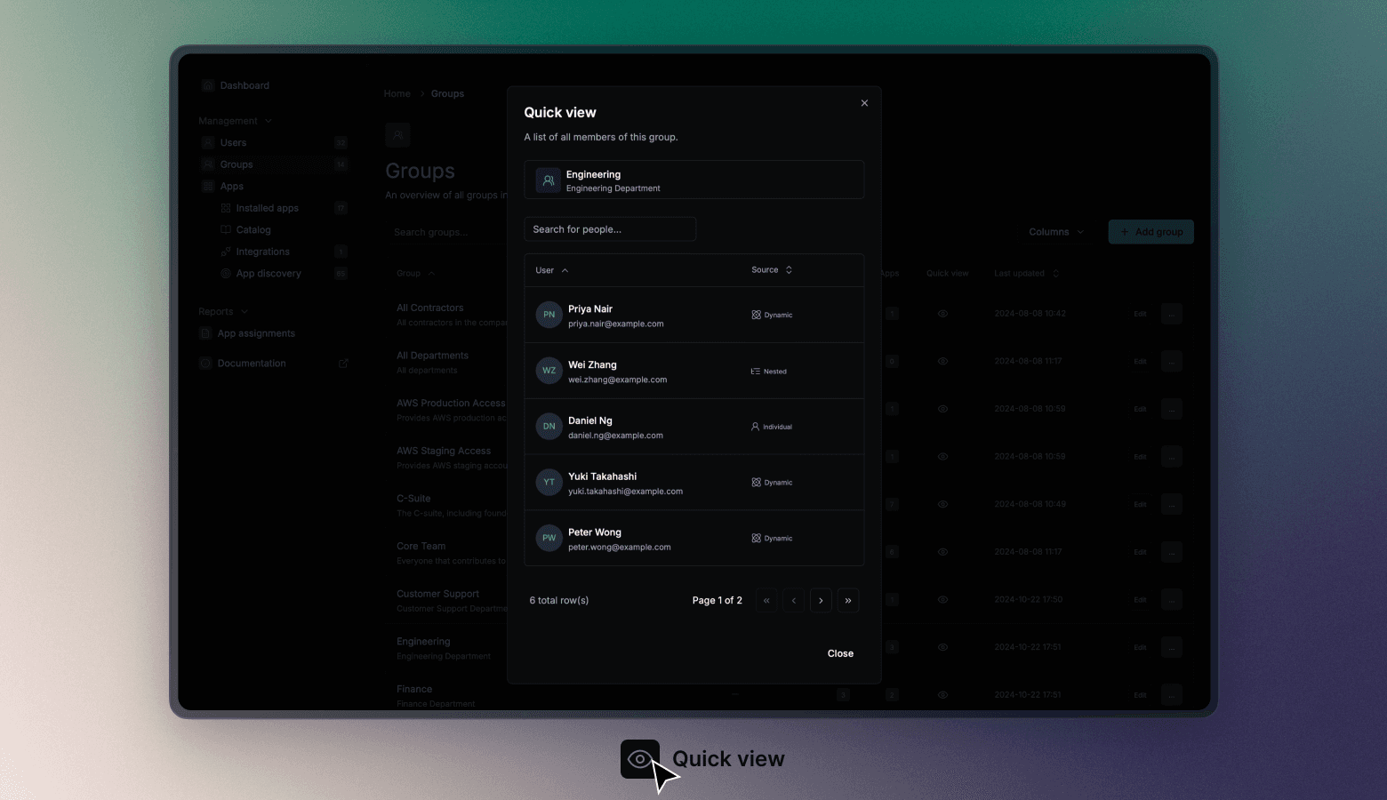Click the App discovery radar icon
Viewport: 1387px width, 800px height.
[226, 274]
